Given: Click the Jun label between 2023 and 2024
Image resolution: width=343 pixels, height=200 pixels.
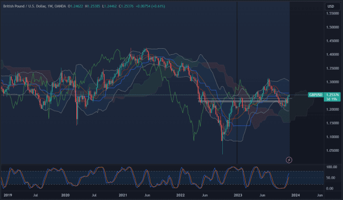Looking at the screenshot, I should pos(262,195).
